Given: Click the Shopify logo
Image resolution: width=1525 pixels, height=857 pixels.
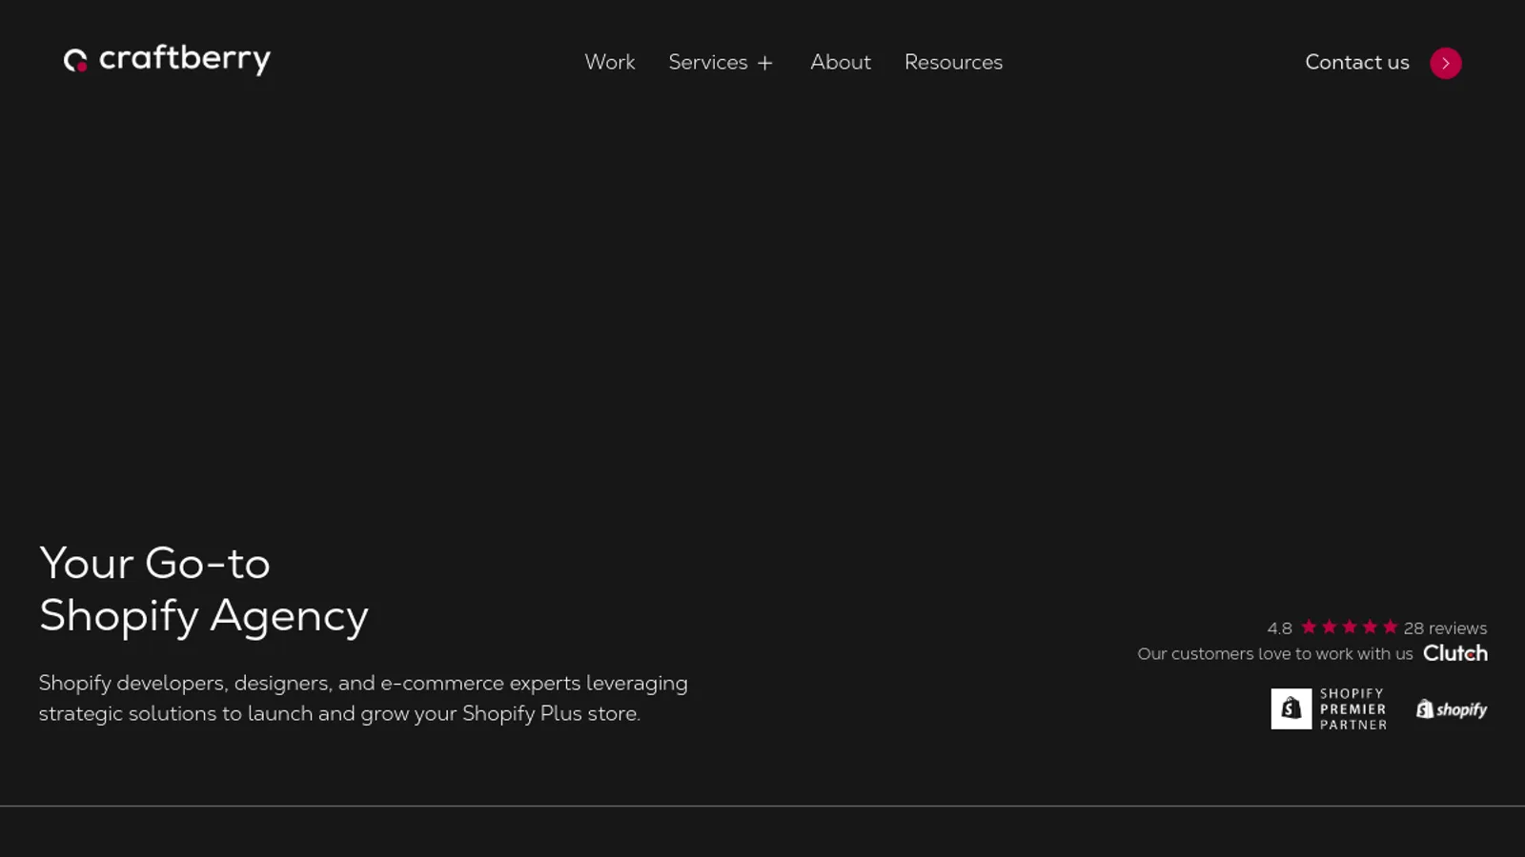Looking at the screenshot, I should point(1452,709).
